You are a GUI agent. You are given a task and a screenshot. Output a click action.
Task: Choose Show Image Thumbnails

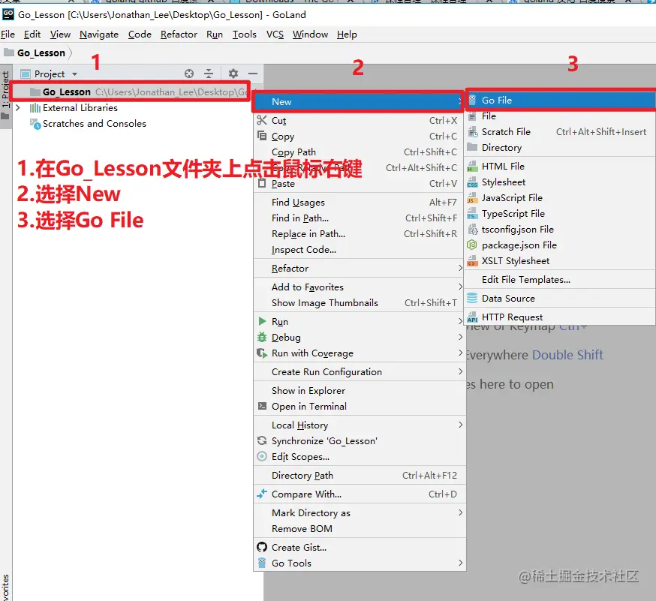click(x=360, y=303)
